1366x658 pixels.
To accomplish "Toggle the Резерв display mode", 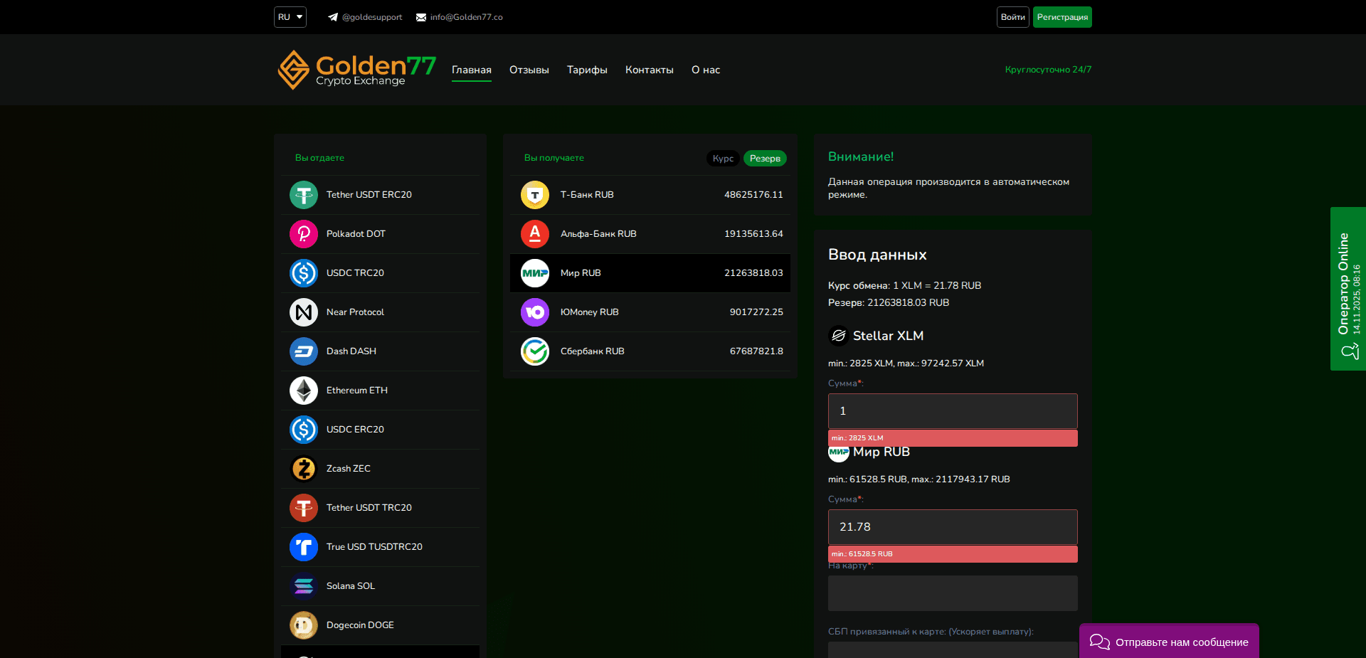I will 764,158.
